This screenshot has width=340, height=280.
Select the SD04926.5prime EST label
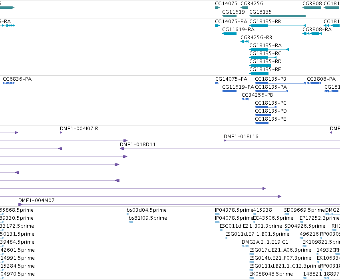[305, 226]
